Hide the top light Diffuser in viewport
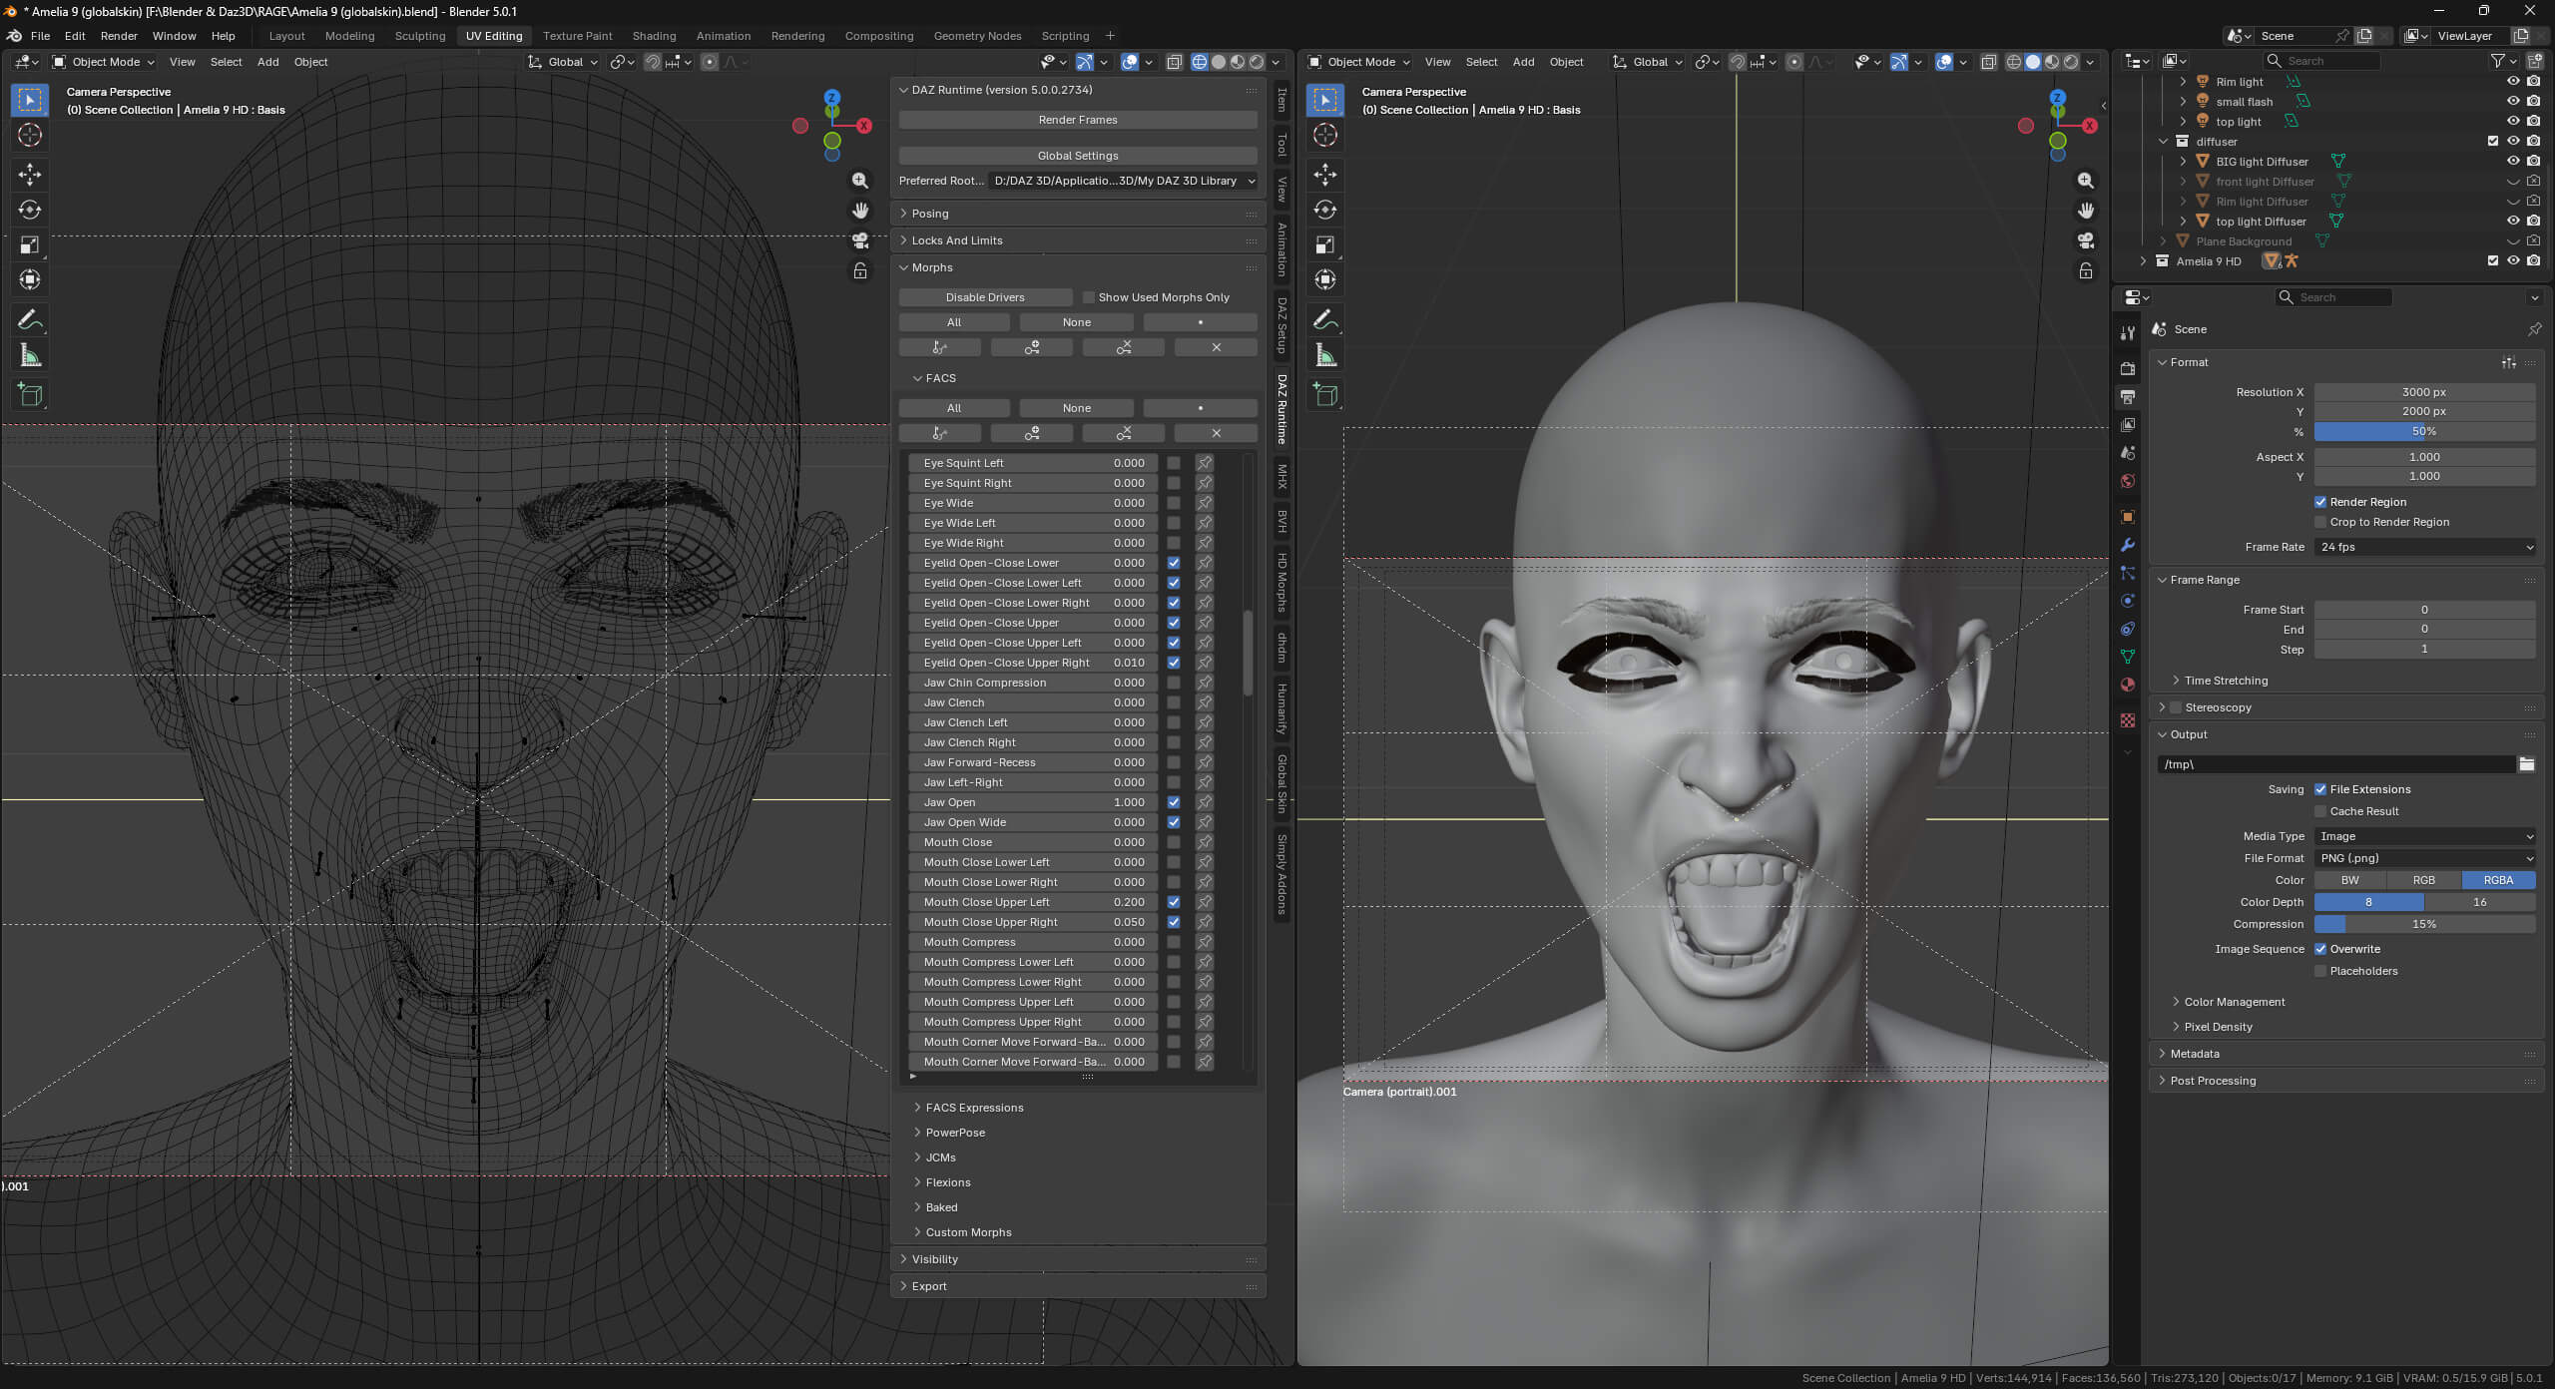The height and width of the screenshot is (1389, 2555). 2513,222
